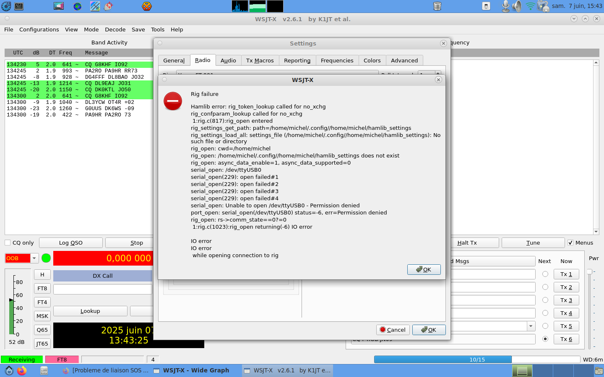Open the Decode menu

[x=115, y=29]
